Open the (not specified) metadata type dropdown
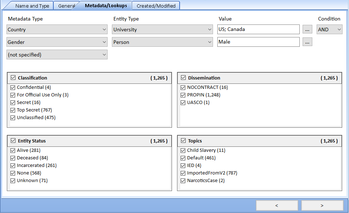The height and width of the screenshot is (213, 349). click(57, 55)
